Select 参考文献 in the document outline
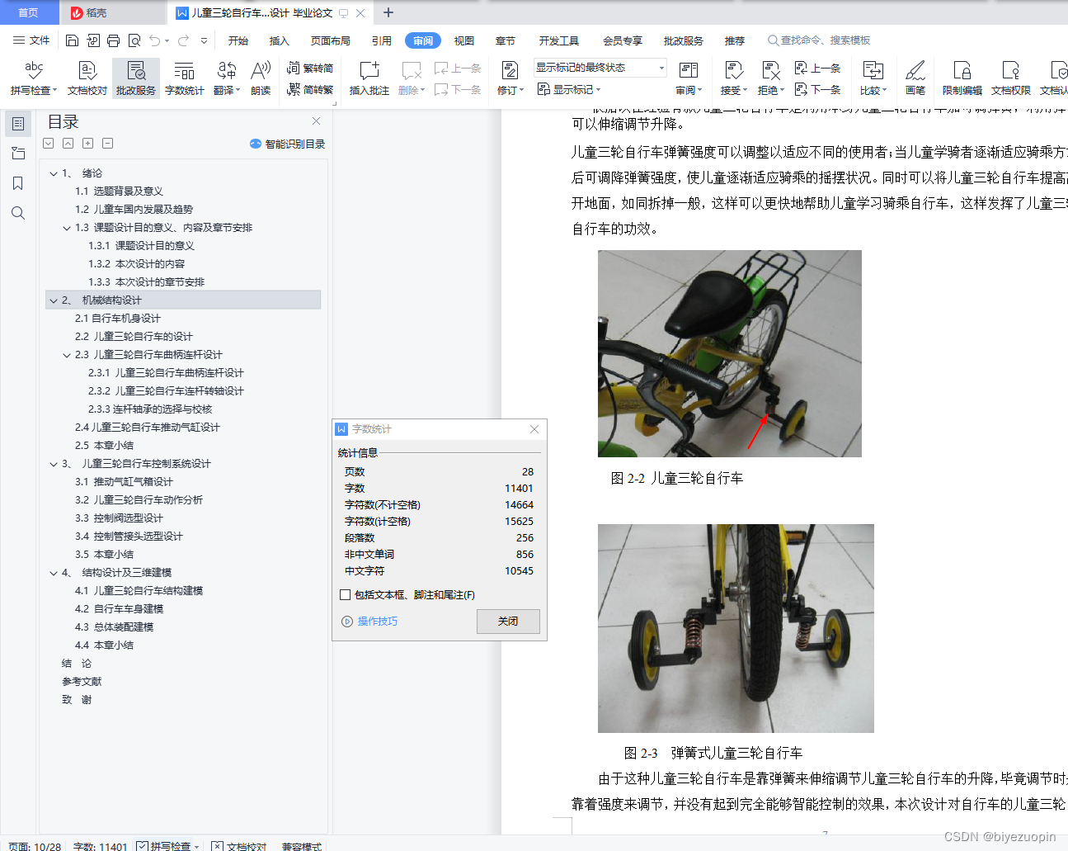Viewport: 1068px width, 851px height. (83, 681)
